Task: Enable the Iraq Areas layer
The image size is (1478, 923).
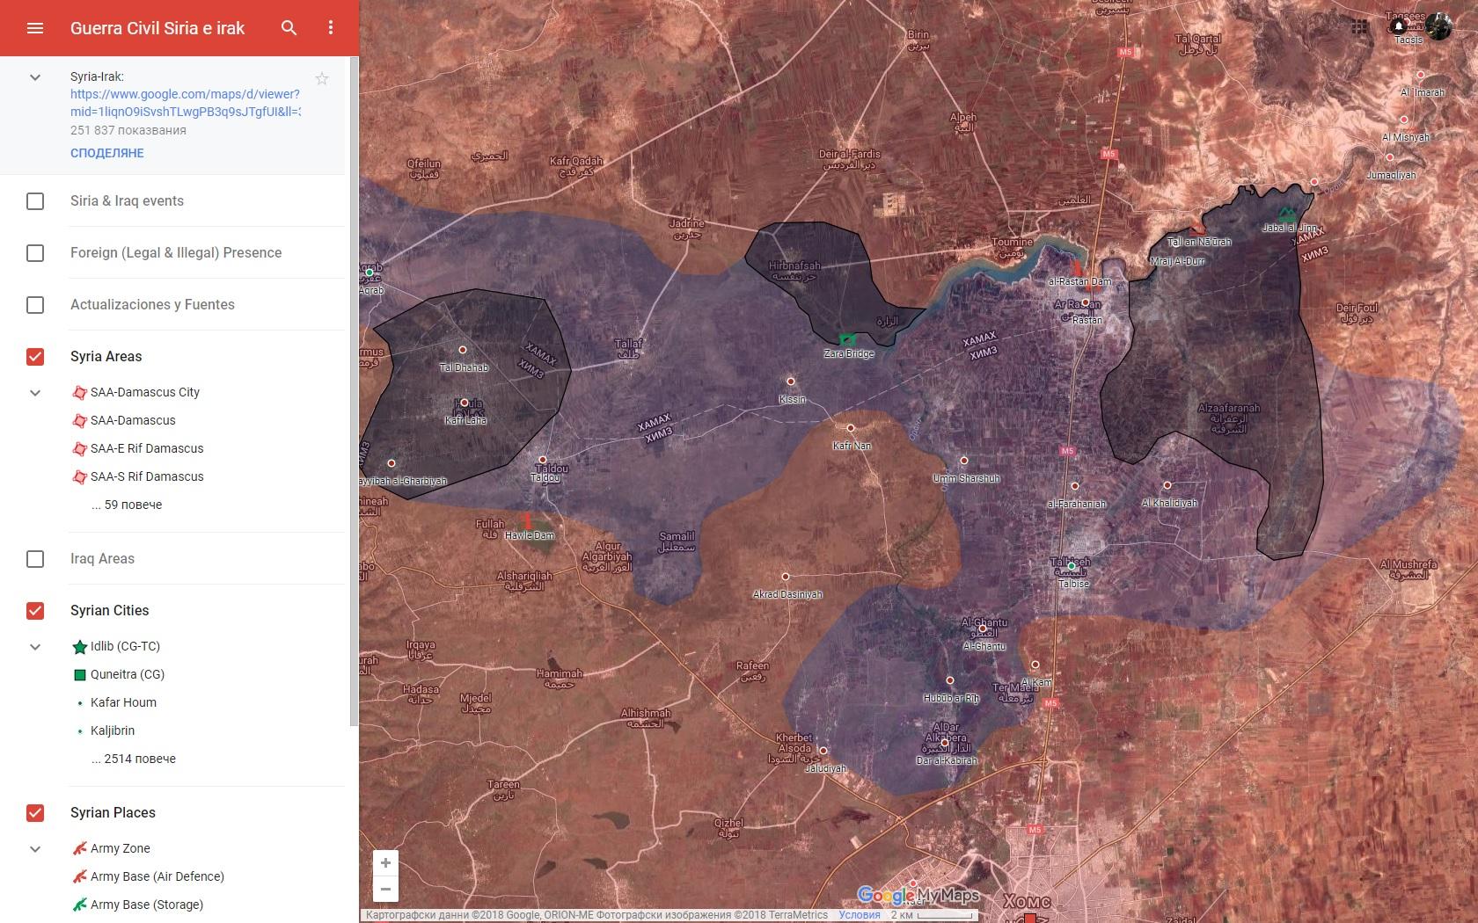Action: coord(35,559)
